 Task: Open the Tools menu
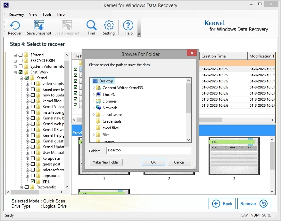[47, 14]
